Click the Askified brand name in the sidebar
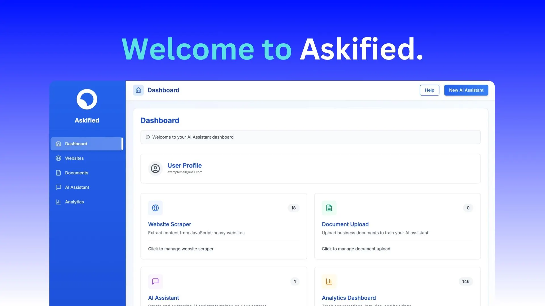This screenshot has height=306, width=545. 87,120
